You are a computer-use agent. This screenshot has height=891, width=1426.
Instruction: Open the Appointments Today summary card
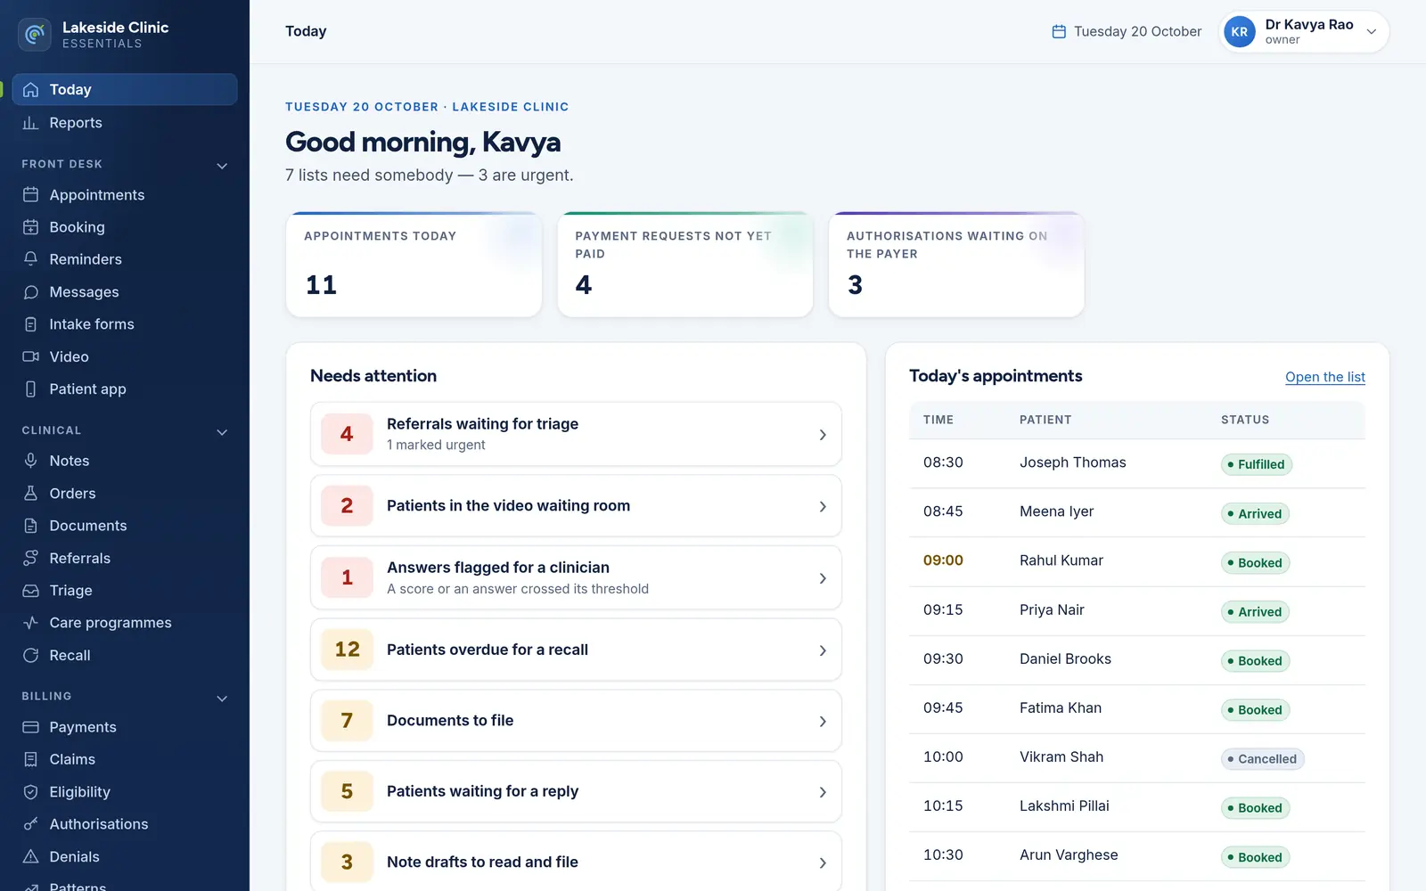point(414,264)
